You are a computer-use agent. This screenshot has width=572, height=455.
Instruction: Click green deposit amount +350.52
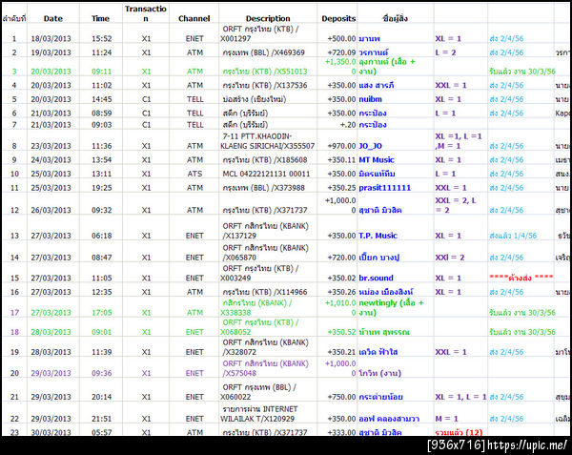point(341,332)
